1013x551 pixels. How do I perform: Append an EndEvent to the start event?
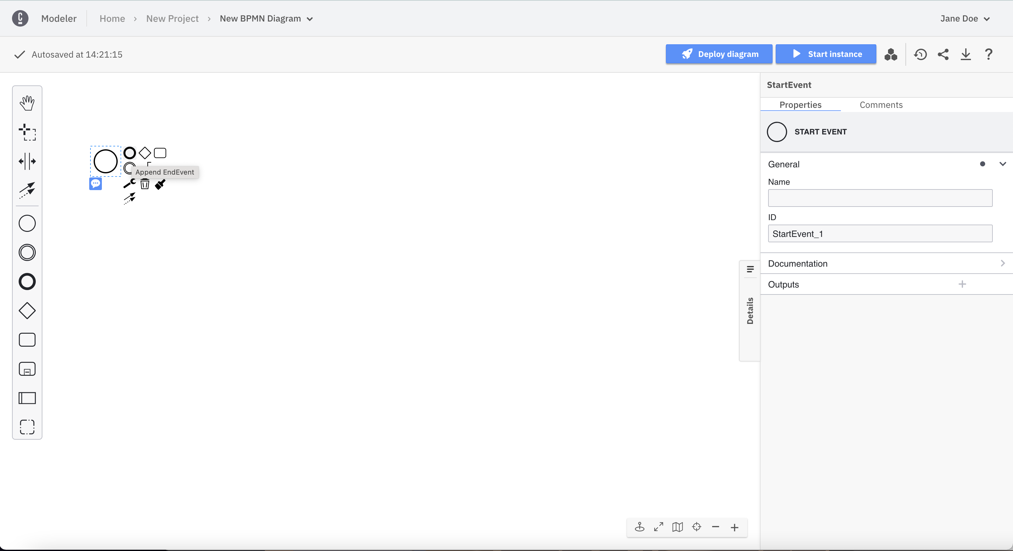tap(129, 152)
